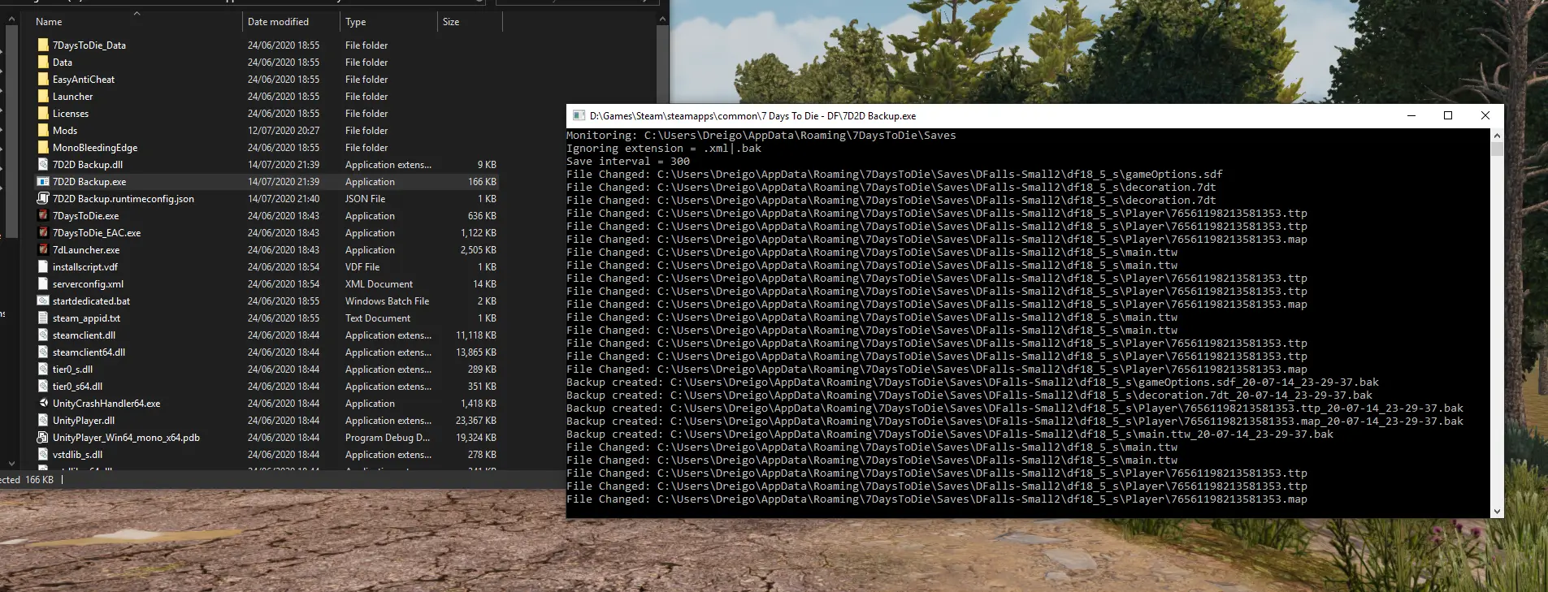The image size is (1548, 592).
Task: Click the console window title text
Action: point(752,116)
